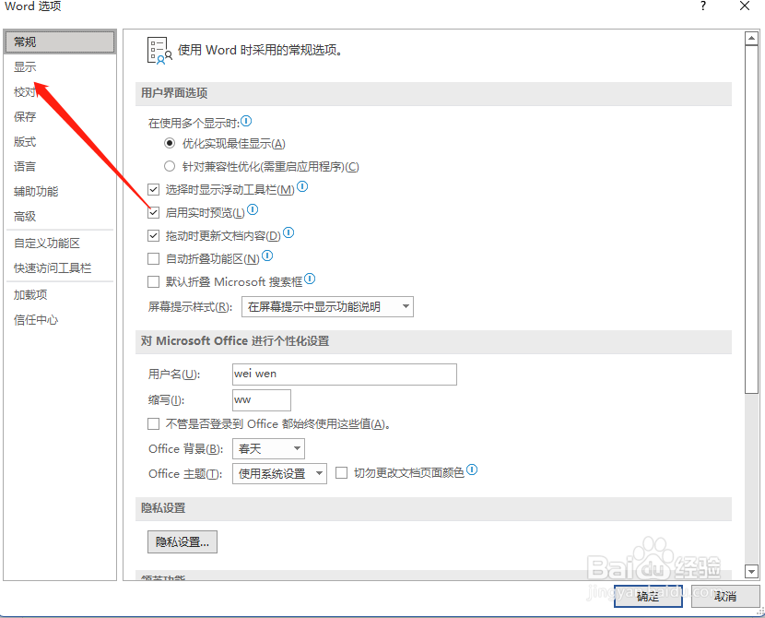Switch to 语言 category
765x618 pixels.
(x=60, y=166)
